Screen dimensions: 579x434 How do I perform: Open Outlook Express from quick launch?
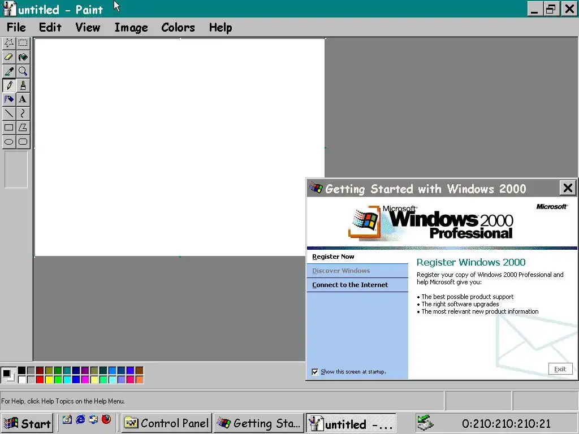click(93, 420)
